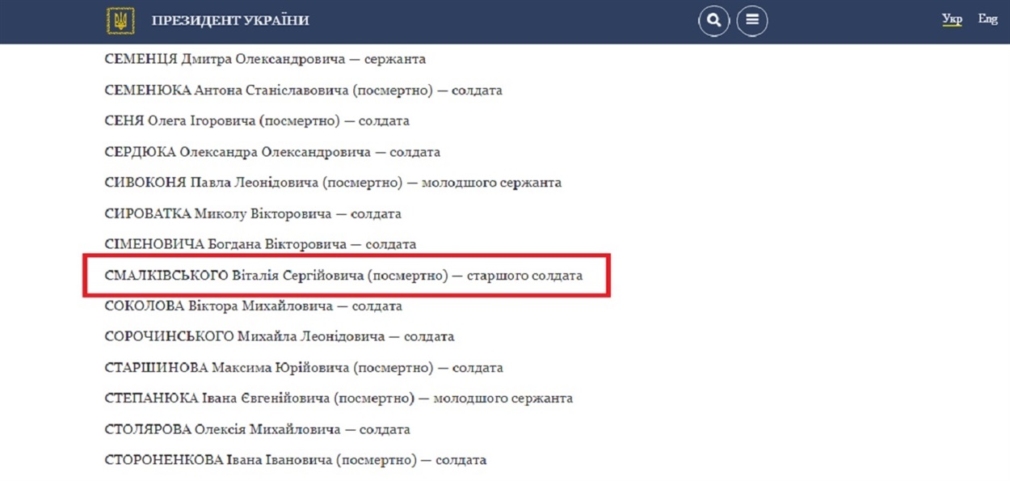Select the СТАРШИНОВА Максима Юрійовича line
This screenshot has height=481, width=1010.
coord(303,367)
